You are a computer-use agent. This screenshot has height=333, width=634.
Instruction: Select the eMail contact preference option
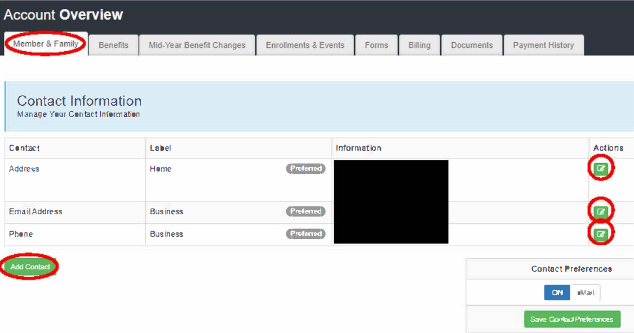pos(585,292)
